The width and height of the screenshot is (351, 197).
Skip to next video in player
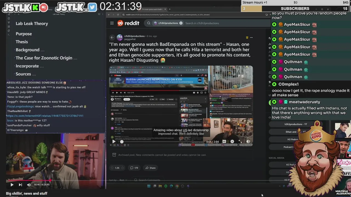tap(20, 185)
